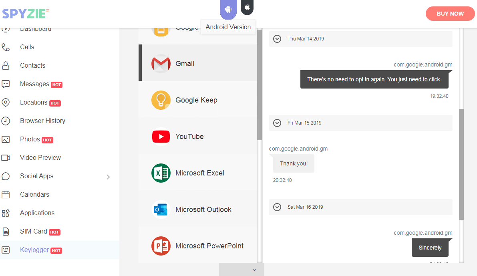Open the Microsoft Outlook icon
The height and width of the screenshot is (276, 477).
pos(161,210)
